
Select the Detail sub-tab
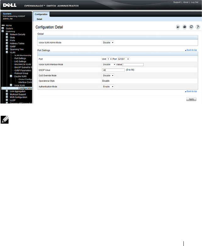click(39, 19)
